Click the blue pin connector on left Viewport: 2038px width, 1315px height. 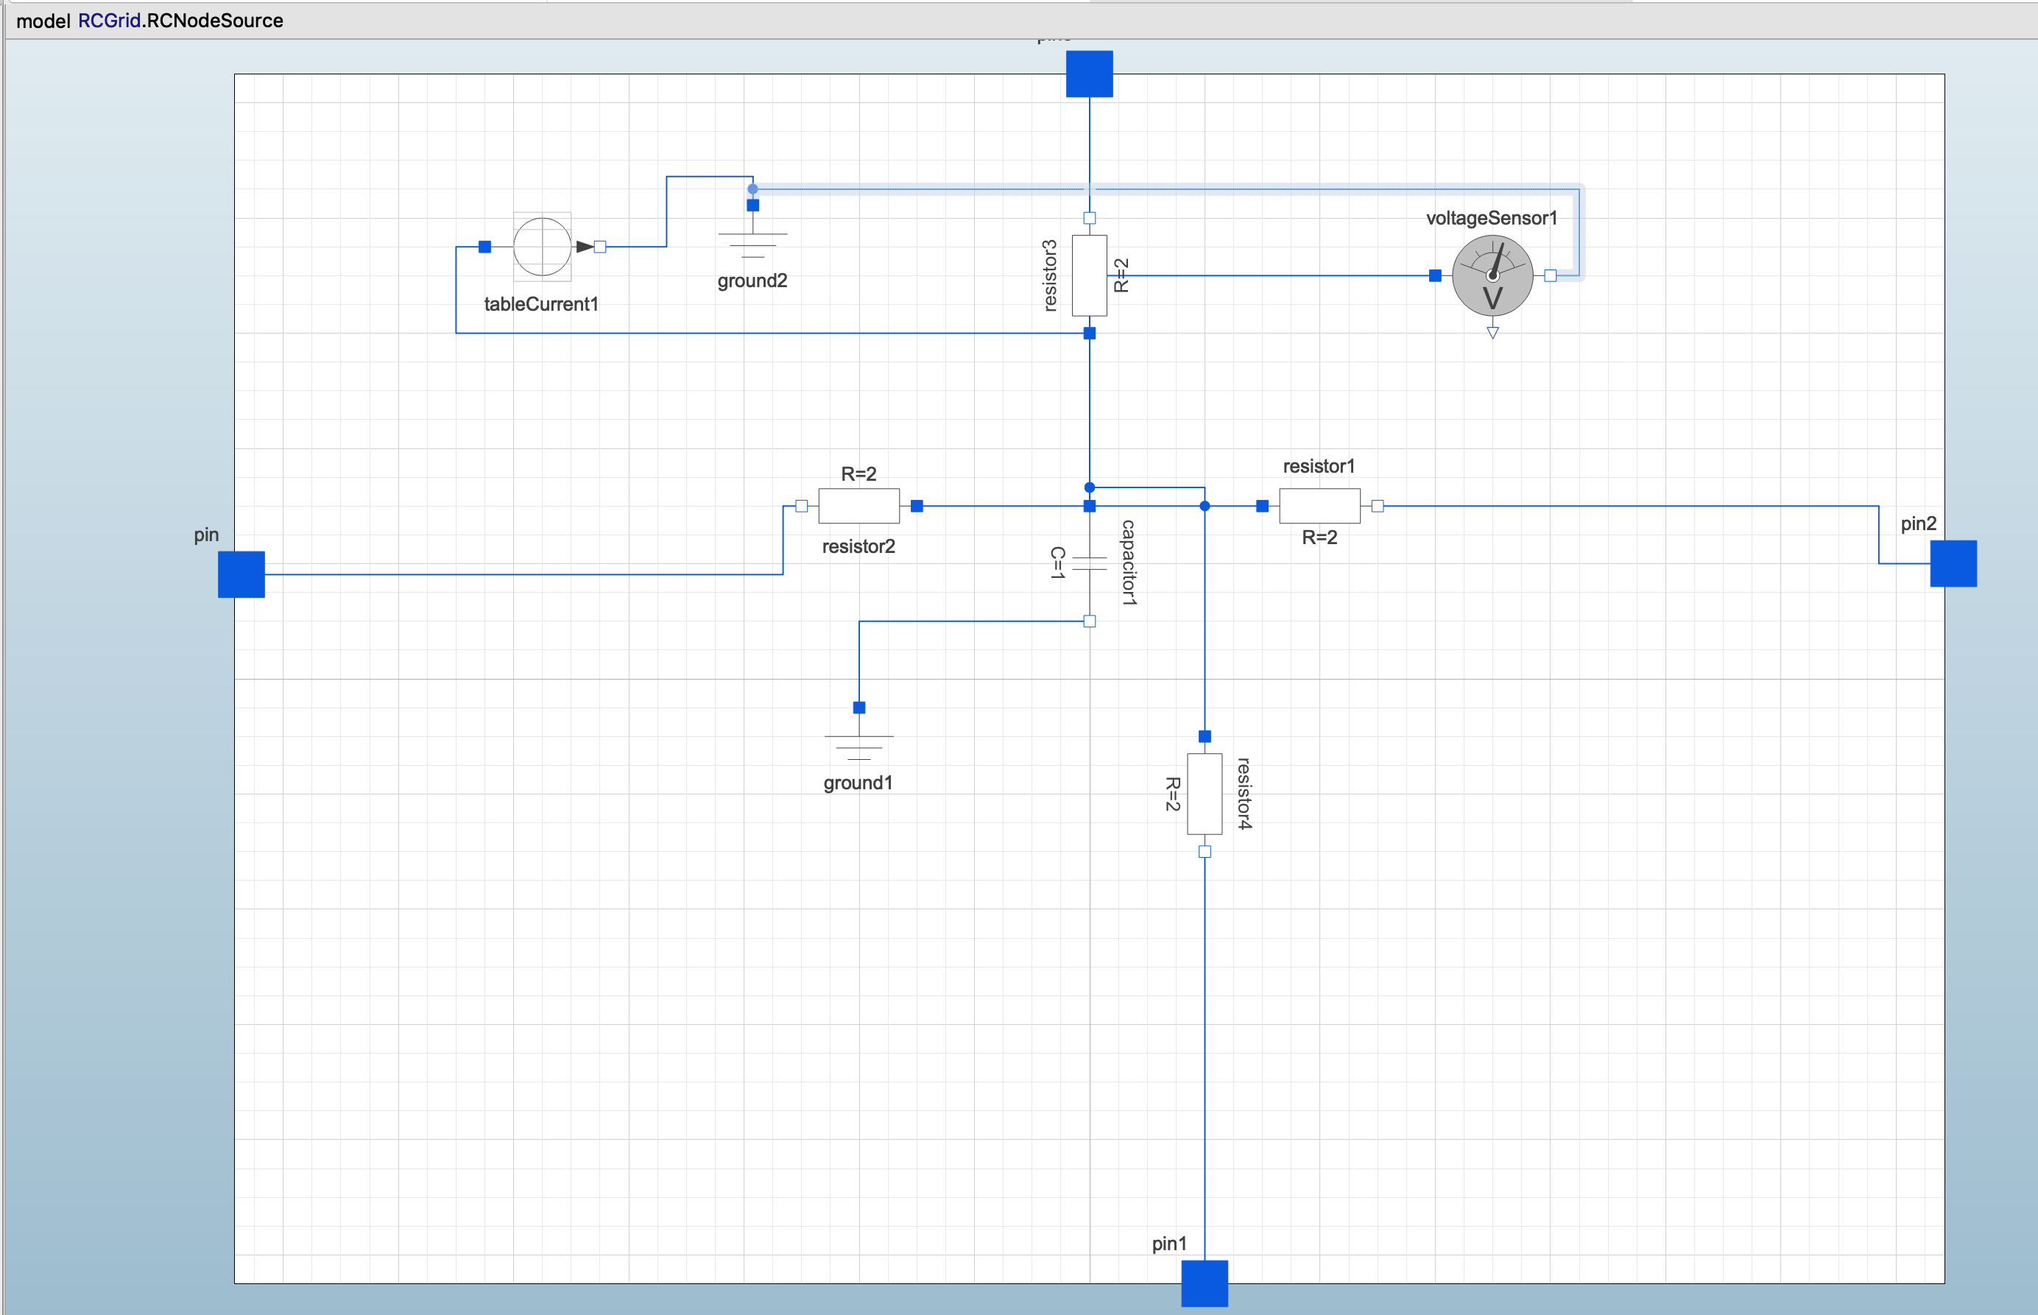[x=241, y=575]
